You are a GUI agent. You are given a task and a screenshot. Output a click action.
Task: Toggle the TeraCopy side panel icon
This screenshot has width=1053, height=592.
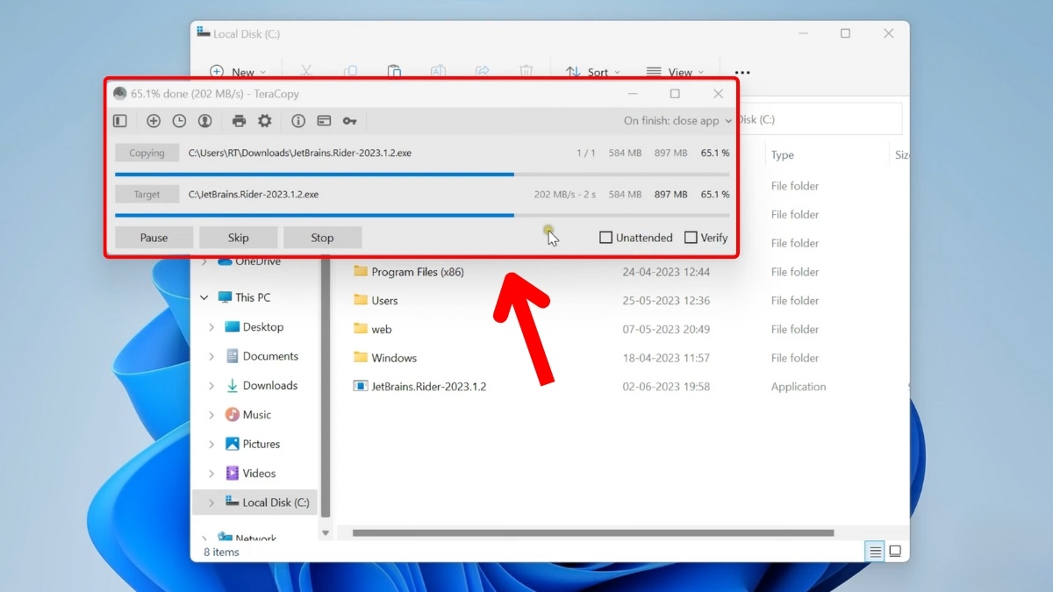coord(120,121)
